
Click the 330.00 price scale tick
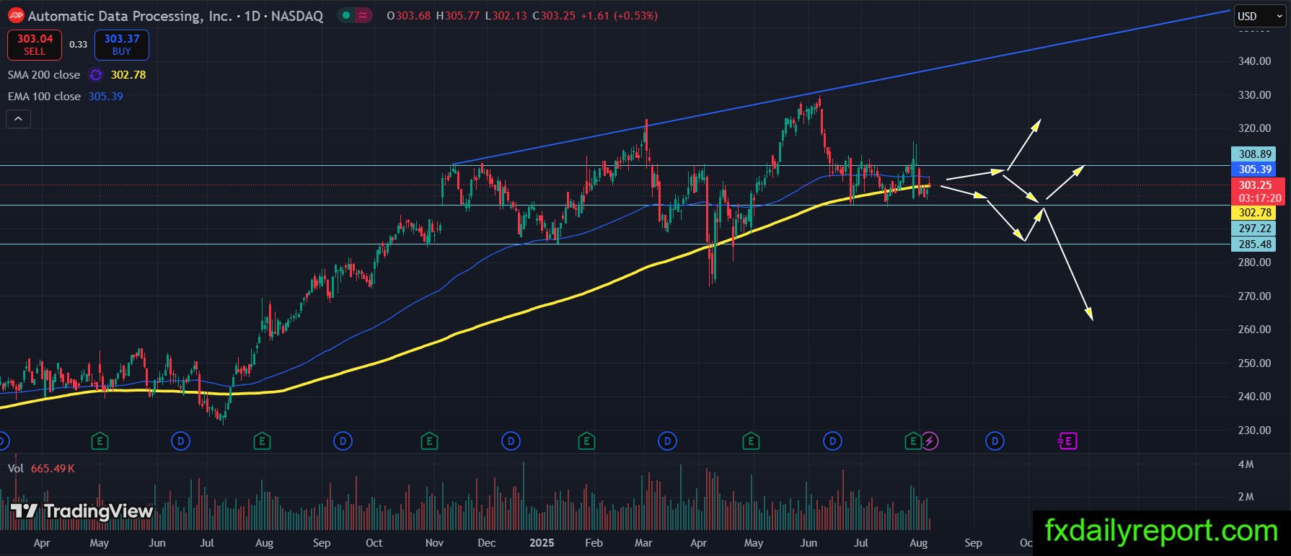(1255, 95)
